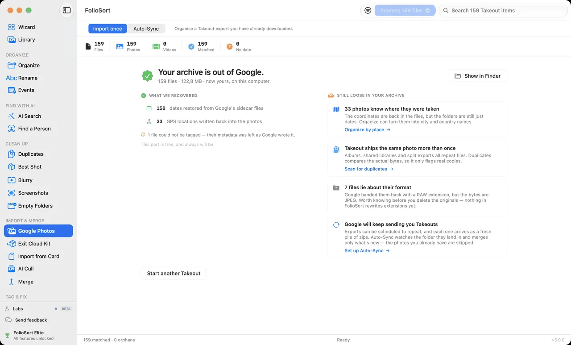571x345 pixels.
Task: Click '7 files lie about their format' card
Action: click(x=417, y=197)
